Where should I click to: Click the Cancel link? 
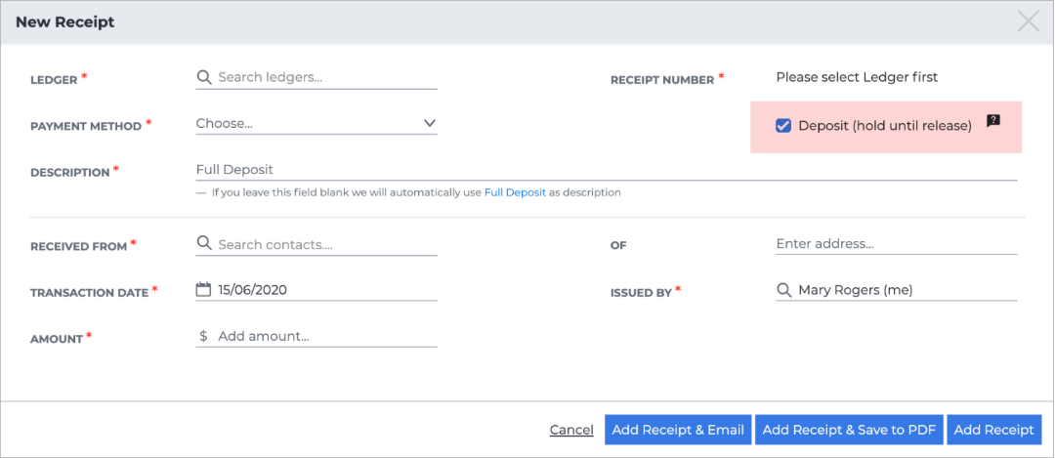571,430
